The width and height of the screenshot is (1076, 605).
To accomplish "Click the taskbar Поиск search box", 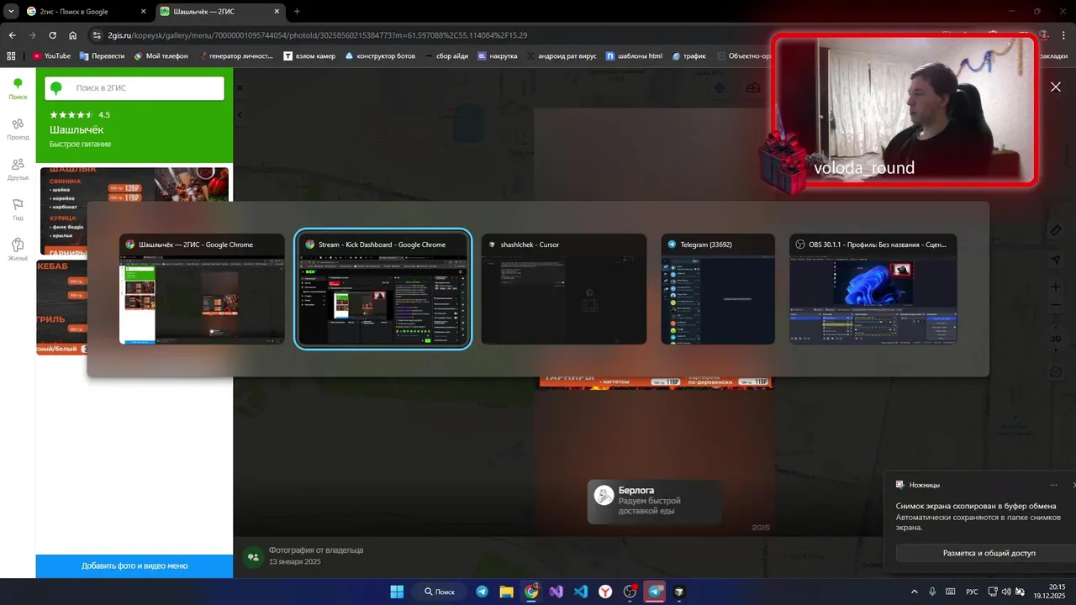I will (x=440, y=592).
